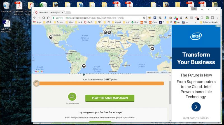Switch to the GeoGuessr browser tab

click(x=49, y=13)
